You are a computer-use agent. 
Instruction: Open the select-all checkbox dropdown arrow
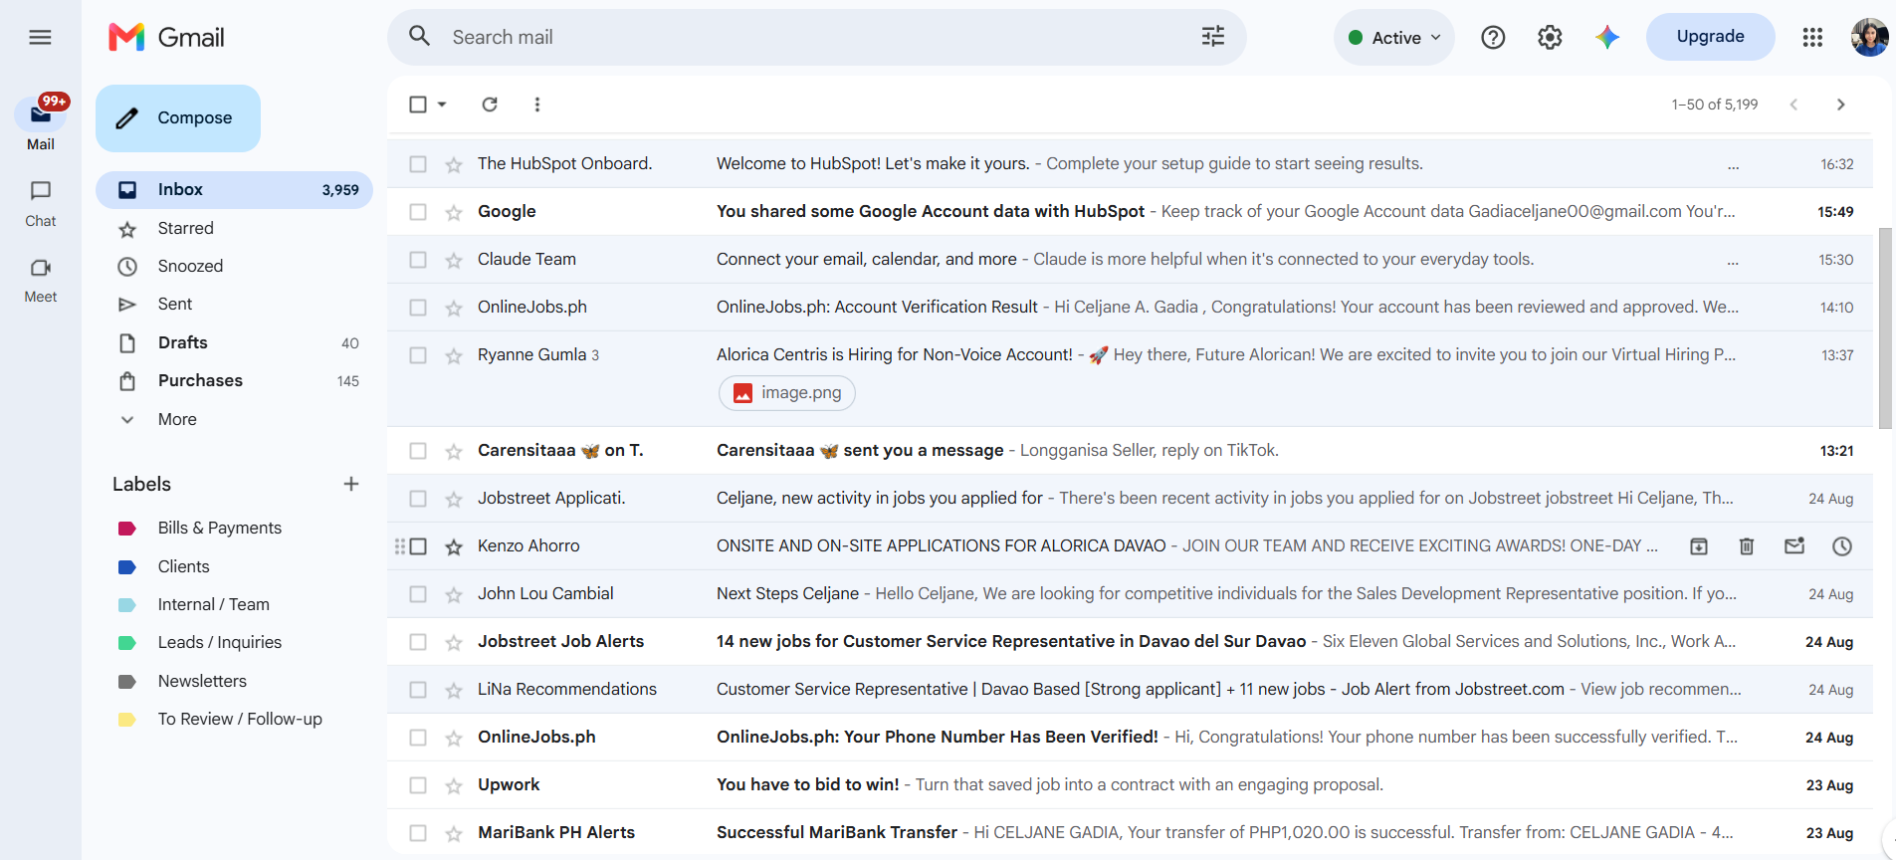442,105
